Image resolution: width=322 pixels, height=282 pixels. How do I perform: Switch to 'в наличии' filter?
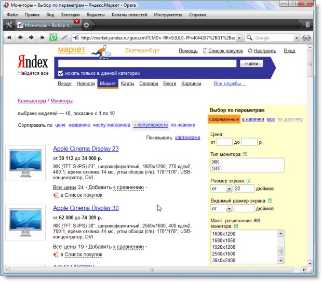[253, 119]
